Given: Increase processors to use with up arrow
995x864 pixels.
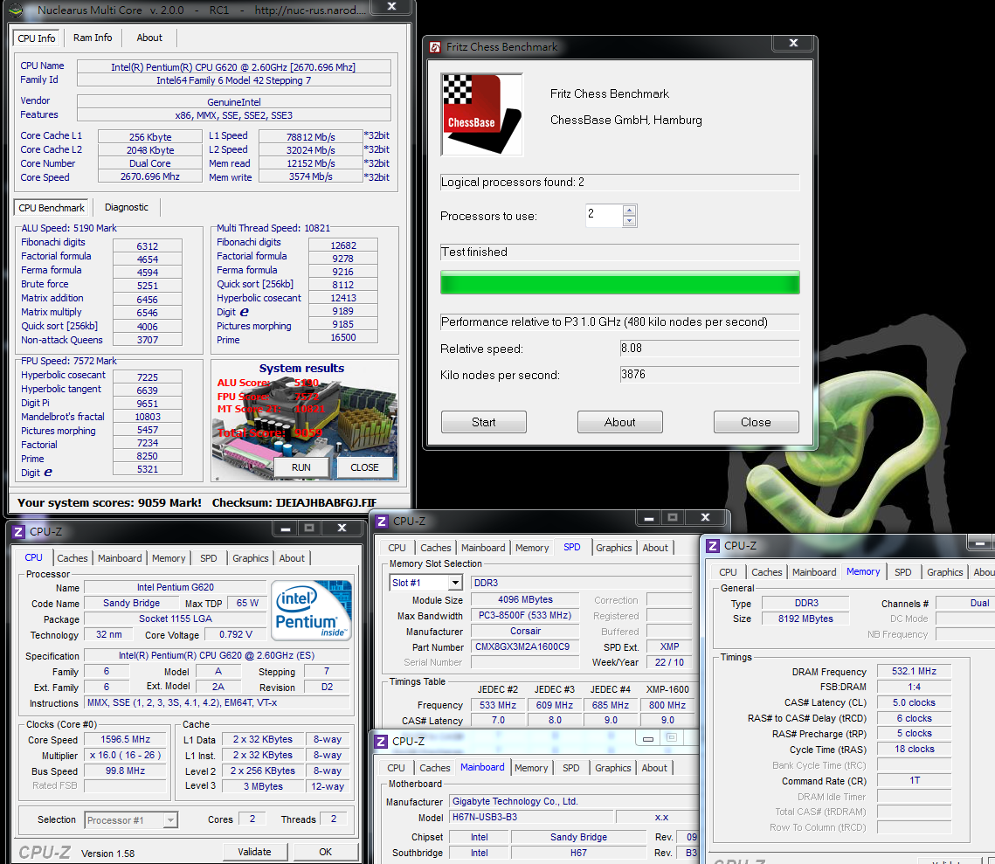Looking at the screenshot, I should 630,211.
